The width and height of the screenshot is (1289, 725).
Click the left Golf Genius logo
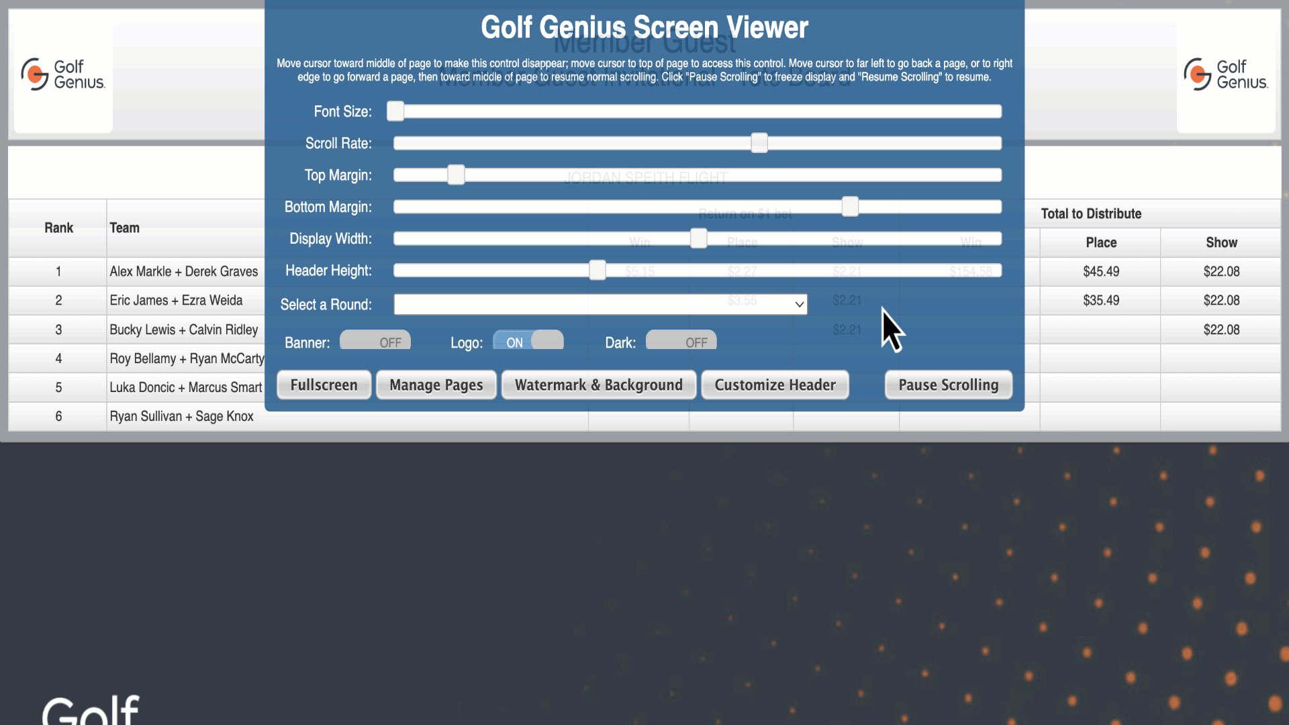point(63,74)
